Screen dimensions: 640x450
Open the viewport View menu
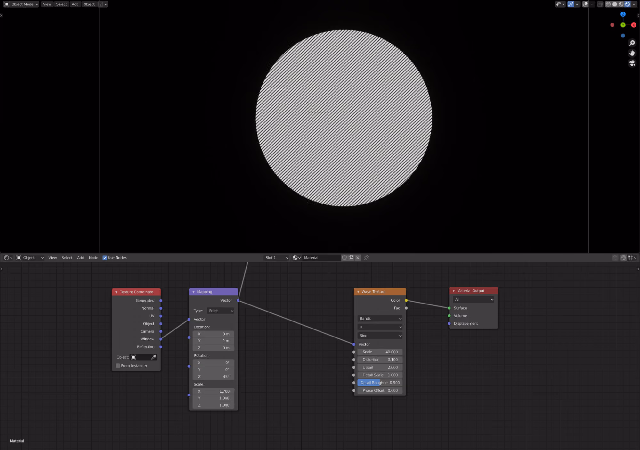point(47,4)
